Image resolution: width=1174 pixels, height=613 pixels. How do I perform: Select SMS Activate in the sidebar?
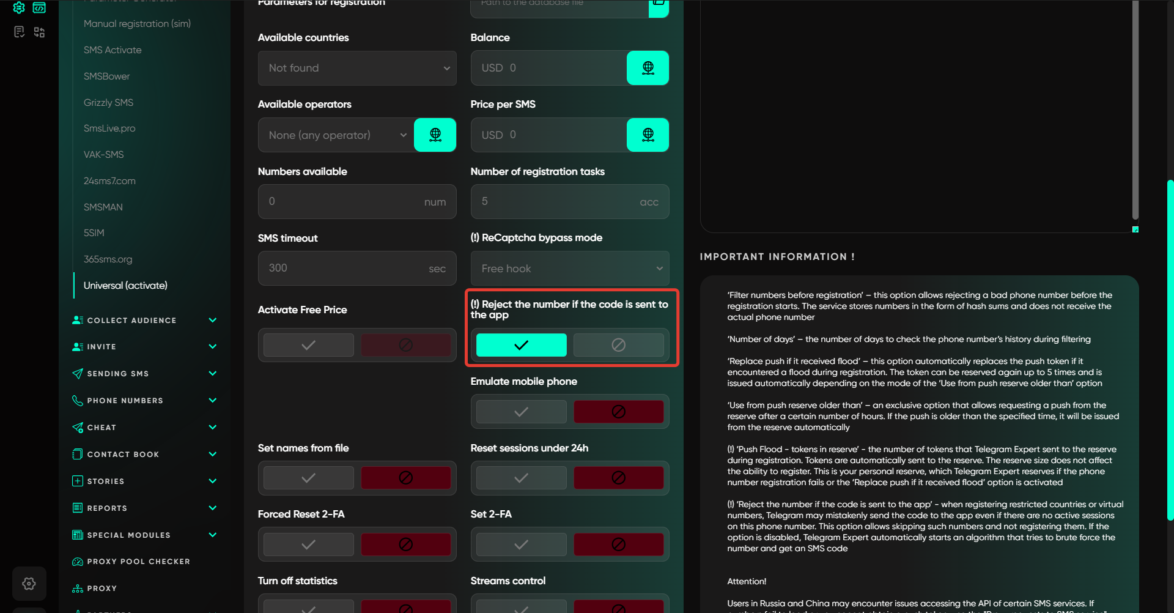[x=113, y=50]
